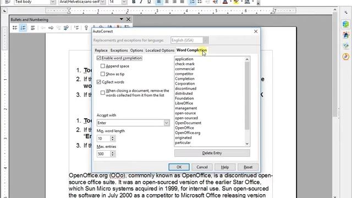Image resolution: width=352 pixels, height=198 pixels.
Task: Switch to the Replace tab
Action: [101, 50]
